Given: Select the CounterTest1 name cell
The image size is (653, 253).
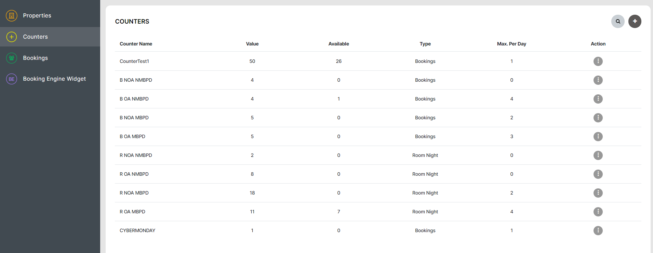Looking at the screenshot, I should (x=134, y=61).
